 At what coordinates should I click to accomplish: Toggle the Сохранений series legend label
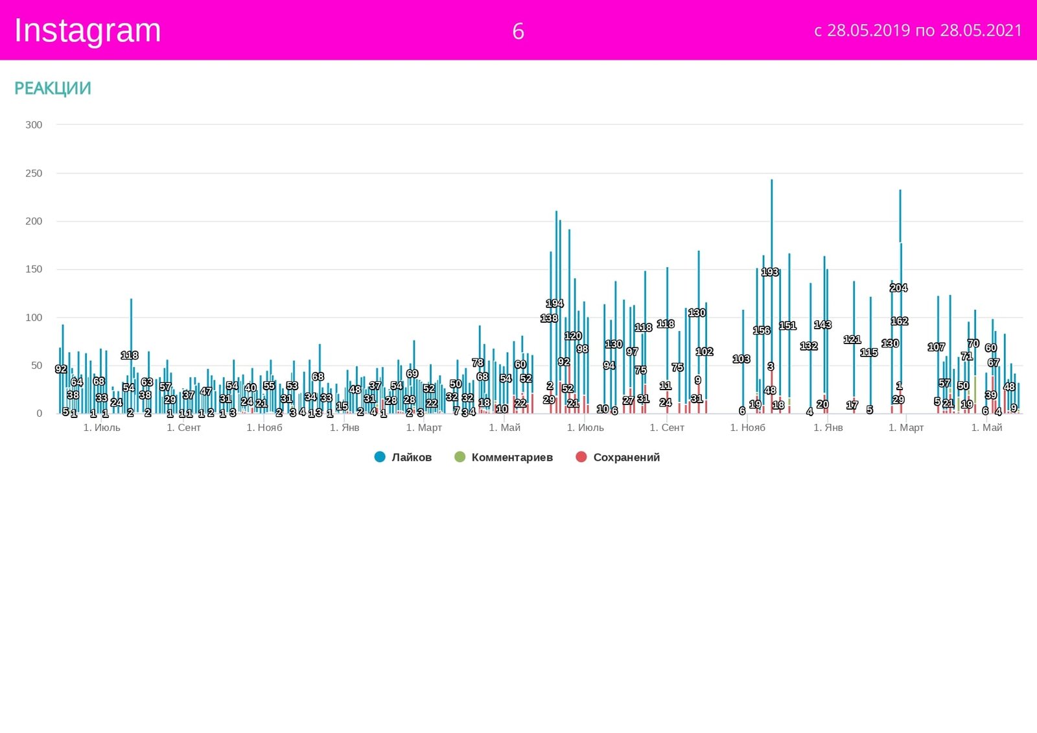626,457
